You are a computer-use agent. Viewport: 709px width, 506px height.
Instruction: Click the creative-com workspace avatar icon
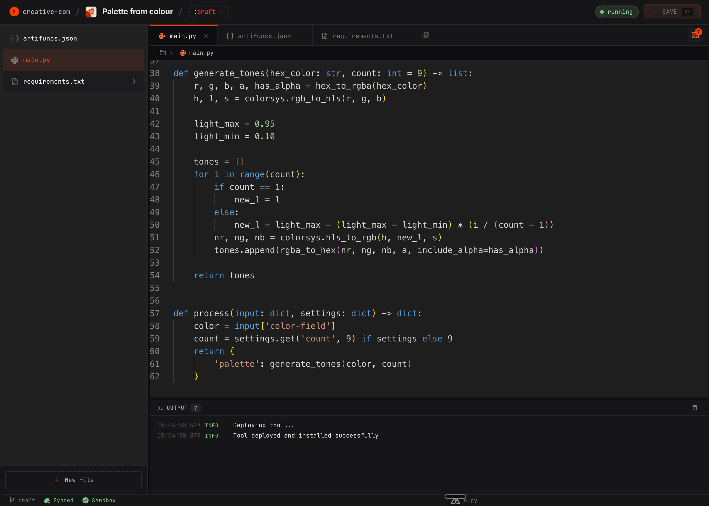tap(14, 12)
